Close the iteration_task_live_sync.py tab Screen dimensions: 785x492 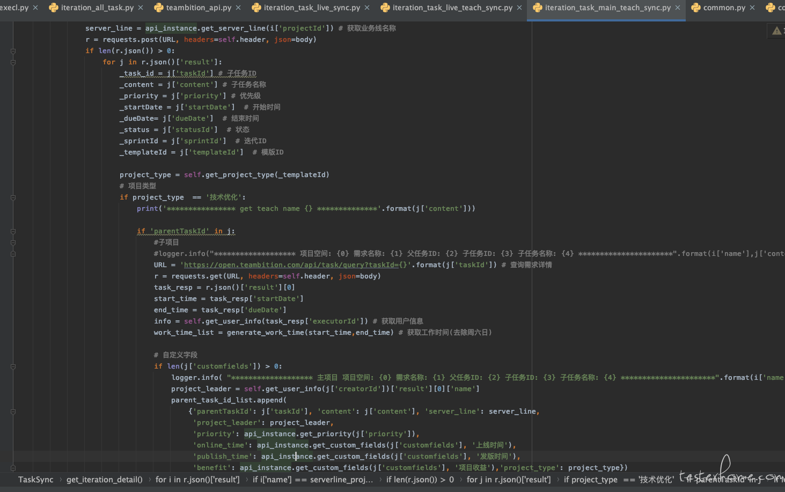click(367, 8)
